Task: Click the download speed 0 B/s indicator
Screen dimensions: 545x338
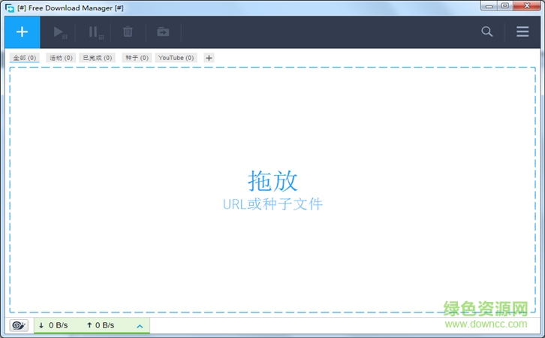Action: coord(53,325)
